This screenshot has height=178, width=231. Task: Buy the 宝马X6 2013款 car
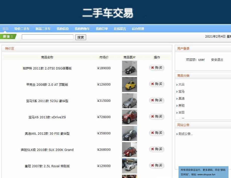tap(157, 117)
